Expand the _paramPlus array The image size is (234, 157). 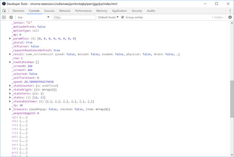(x=10, y=38)
